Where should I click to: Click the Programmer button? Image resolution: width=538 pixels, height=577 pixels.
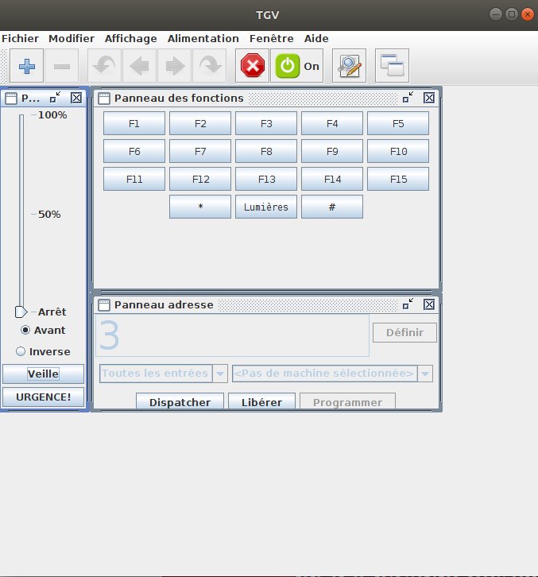(x=348, y=401)
